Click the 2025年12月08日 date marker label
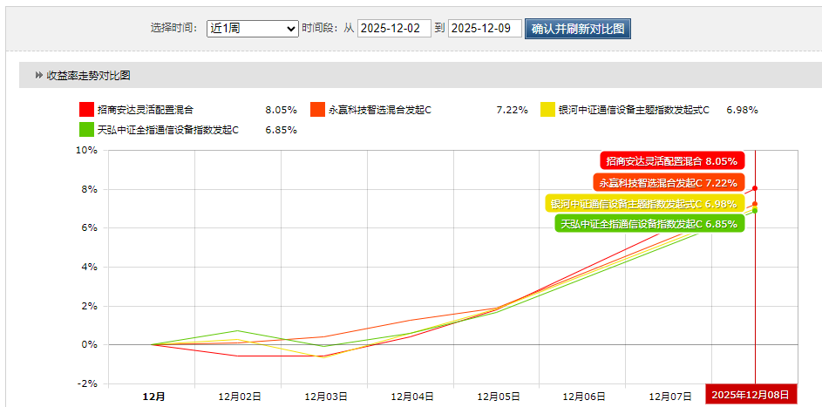 [x=751, y=395]
